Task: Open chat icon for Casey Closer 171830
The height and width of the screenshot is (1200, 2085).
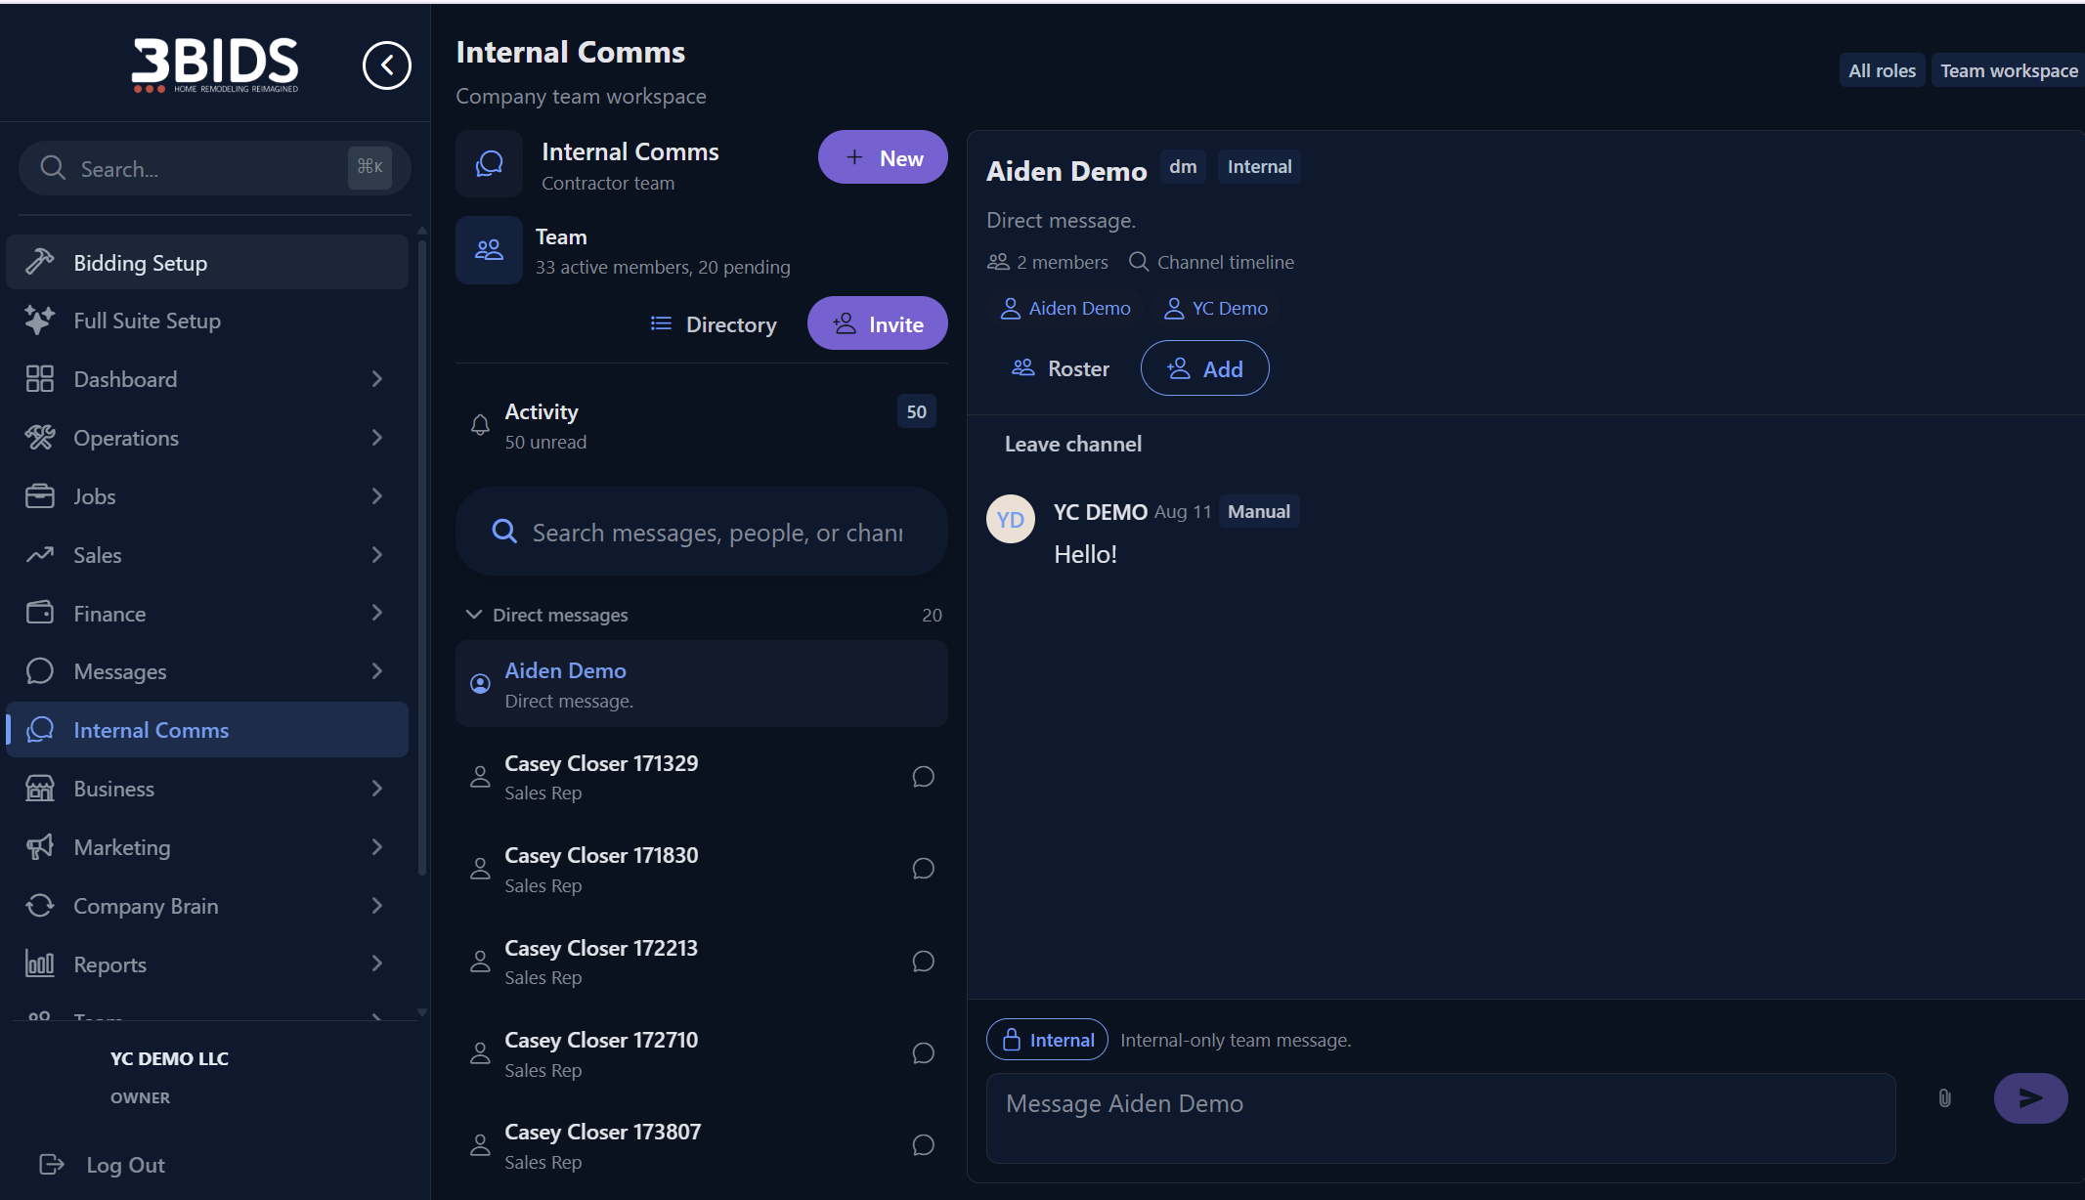Action: (923, 869)
